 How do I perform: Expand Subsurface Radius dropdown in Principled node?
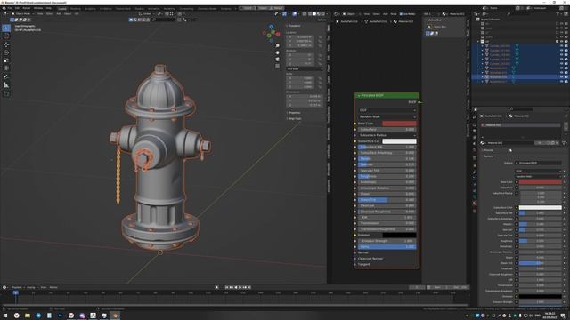(387, 135)
